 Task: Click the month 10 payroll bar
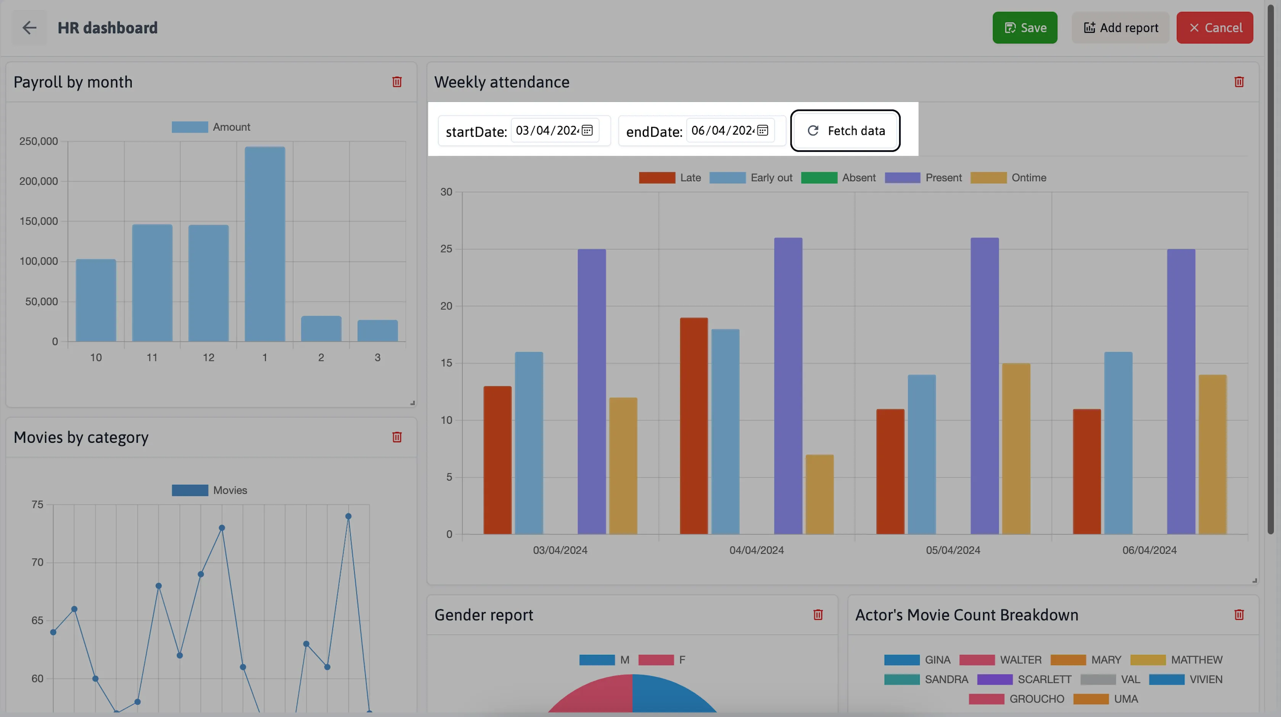(96, 300)
